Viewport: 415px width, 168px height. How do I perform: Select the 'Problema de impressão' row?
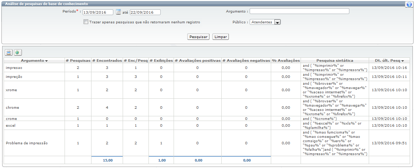[x=27, y=143]
